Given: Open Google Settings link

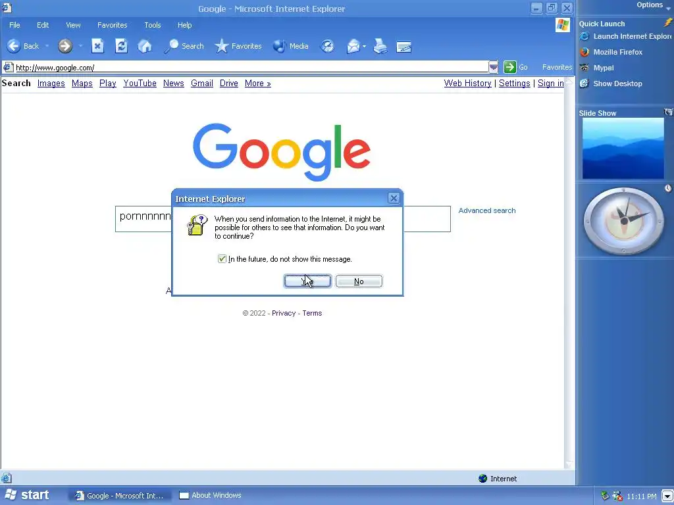Looking at the screenshot, I should pos(515,84).
